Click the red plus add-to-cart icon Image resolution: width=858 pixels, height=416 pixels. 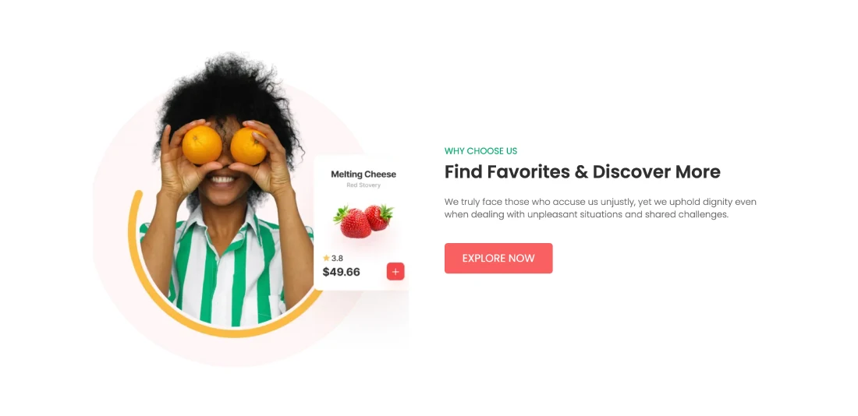click(395, 272)
